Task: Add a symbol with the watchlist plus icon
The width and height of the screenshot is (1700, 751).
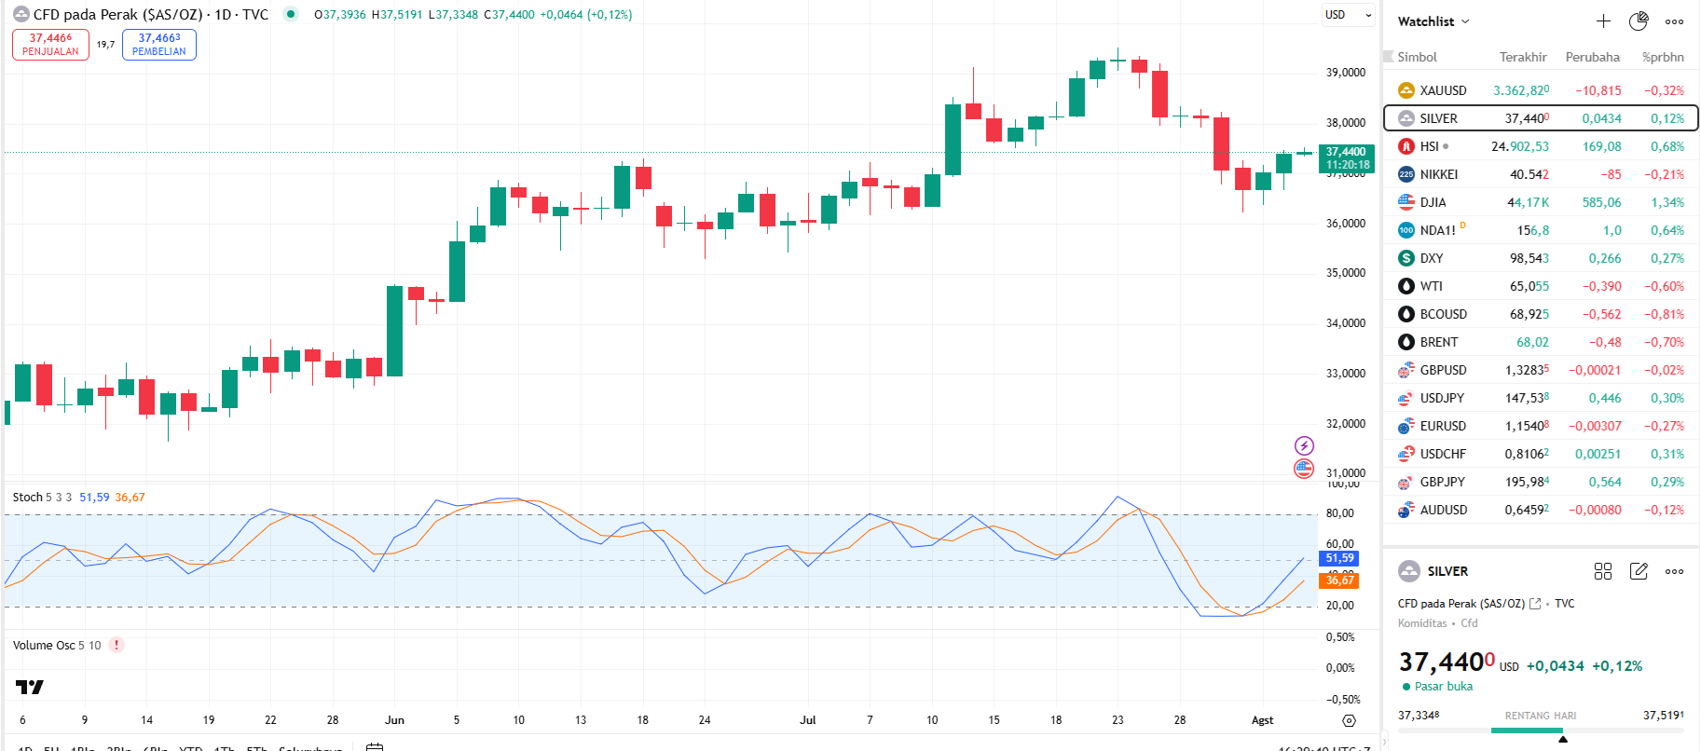Action: 1603,21
